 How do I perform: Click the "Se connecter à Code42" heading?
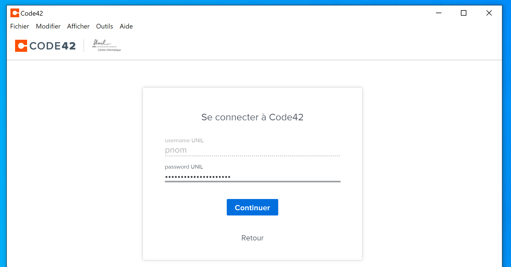pos(252,117)
